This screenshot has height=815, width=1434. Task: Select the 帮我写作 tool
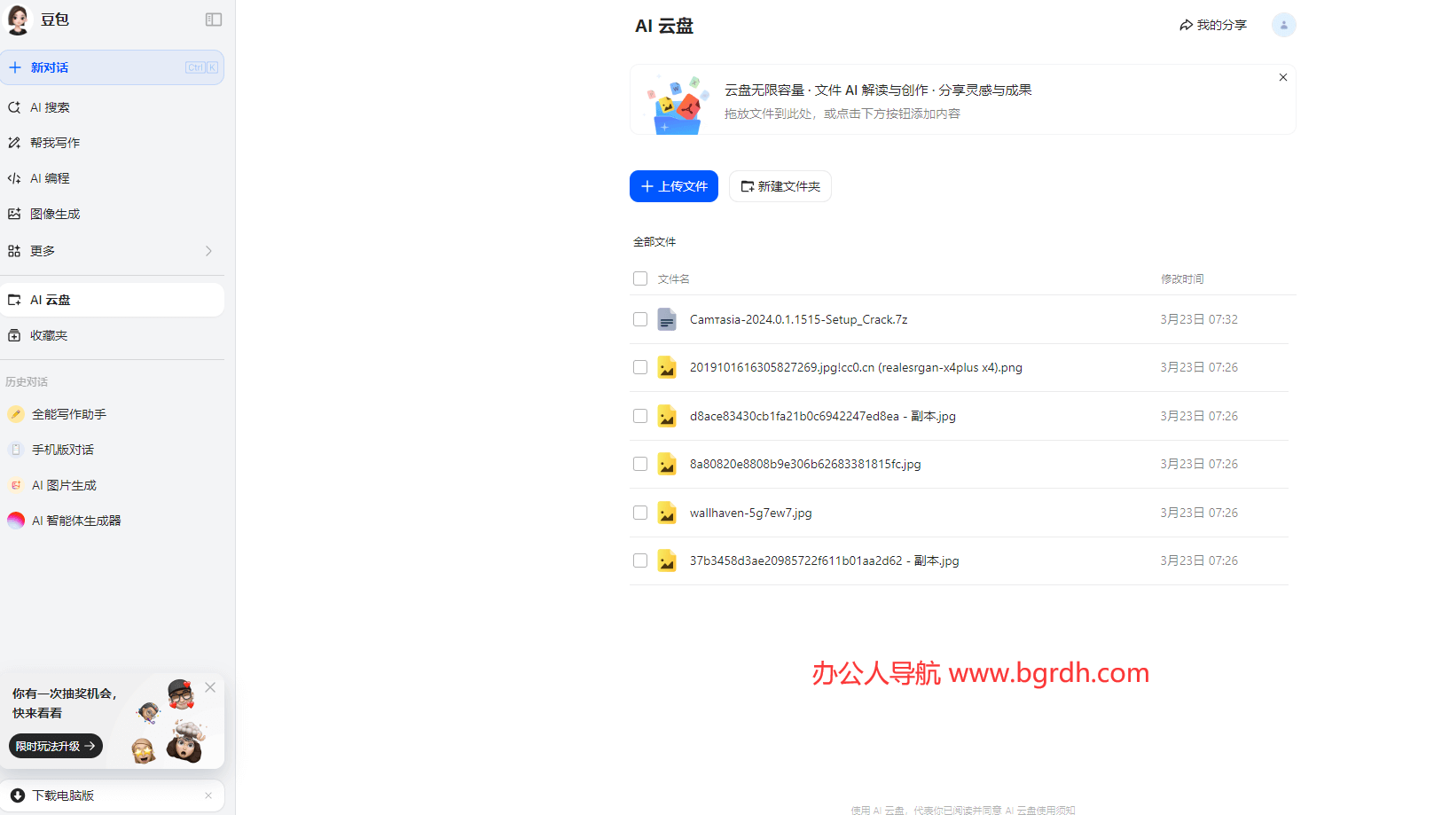(x=53, y=142)
